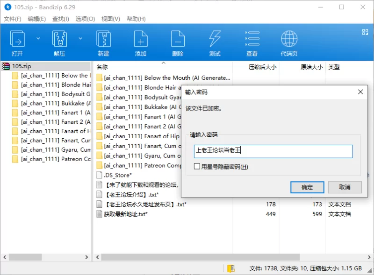374x275 pixels.
Task: Expand the dropdown arrow next to 打开
Action: pyautogui.click(x=38, y=38)
